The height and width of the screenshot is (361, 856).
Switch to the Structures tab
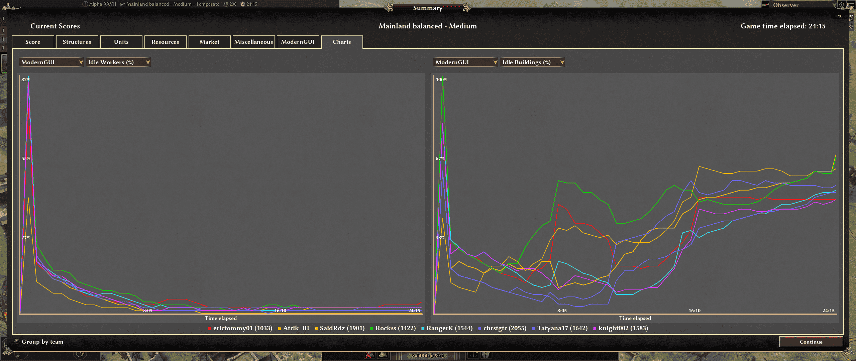[x=77, y=42]
